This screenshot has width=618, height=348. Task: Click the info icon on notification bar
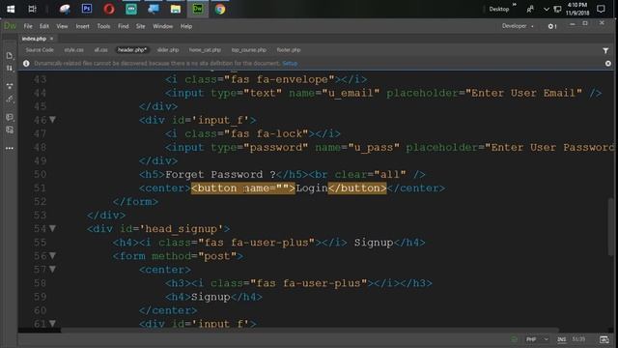26,64
